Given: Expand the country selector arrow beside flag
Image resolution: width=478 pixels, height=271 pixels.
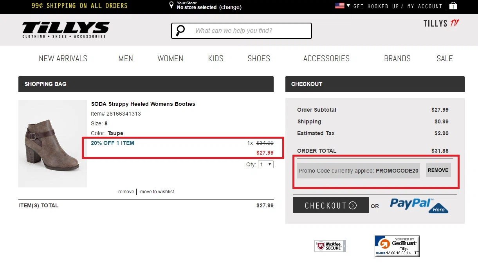Looking at the screenshot, I should pos(348,6).
